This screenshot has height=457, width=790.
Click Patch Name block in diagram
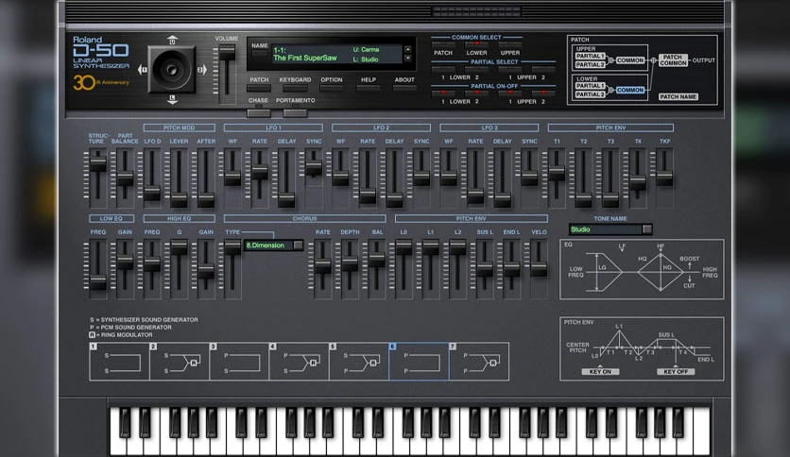point(678,96)
